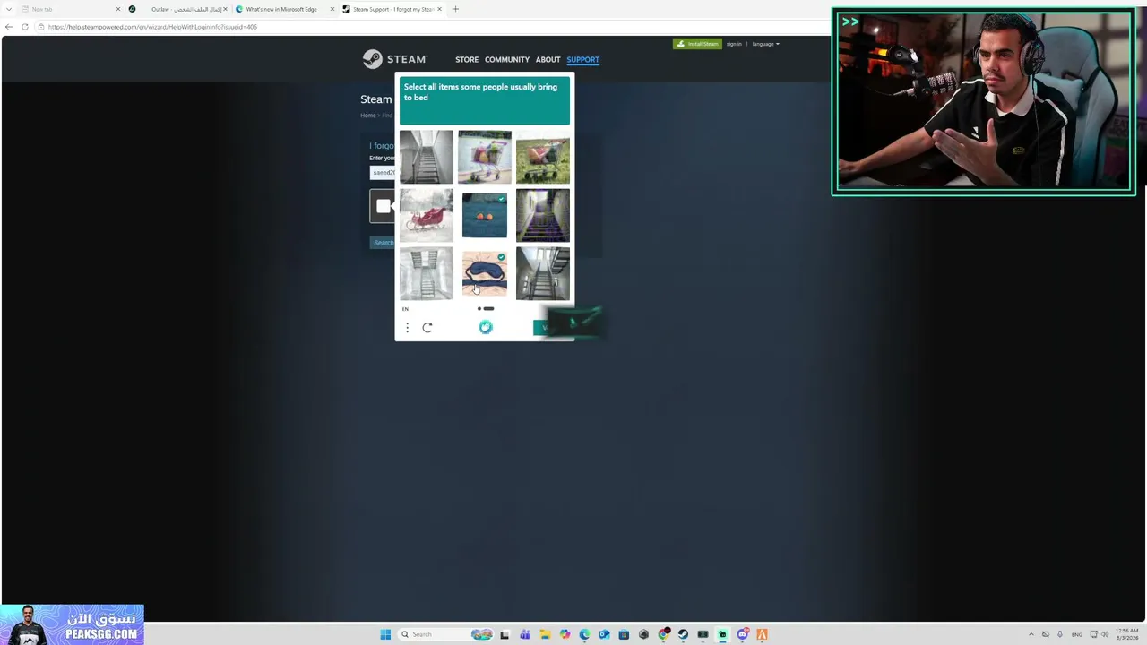Open the COMMUNITY menu on Steam

coord(507,60)
